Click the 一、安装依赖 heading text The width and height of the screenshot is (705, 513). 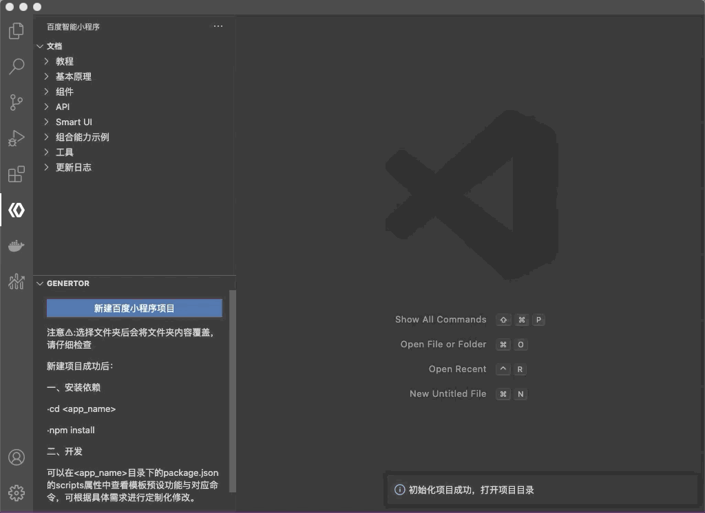pos(74,387)
